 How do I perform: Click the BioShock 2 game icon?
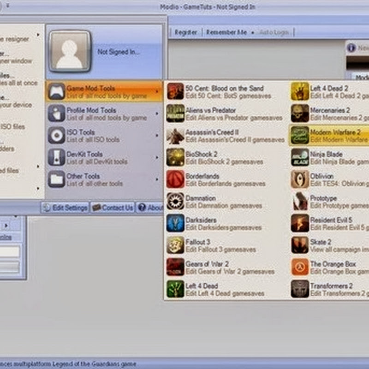(175, 157)
